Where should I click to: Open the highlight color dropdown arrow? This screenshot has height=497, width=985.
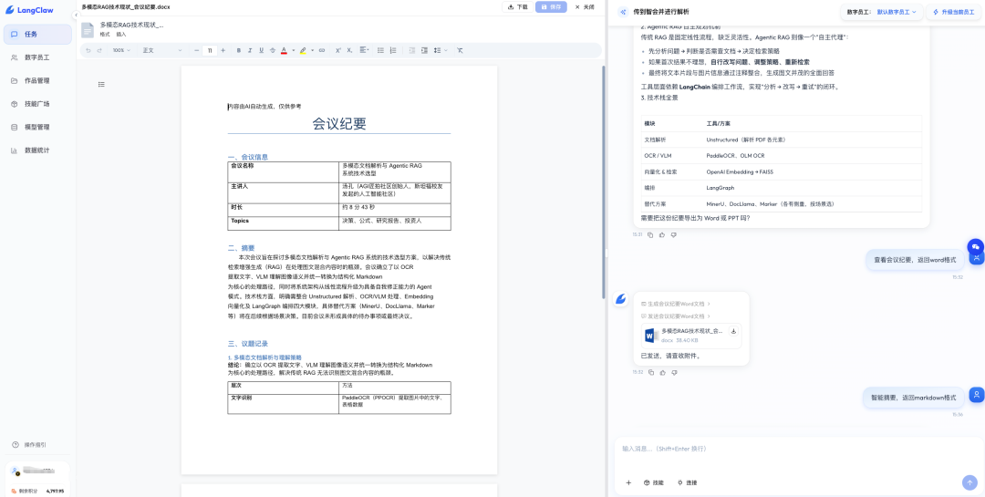click(x=312, y=50)
